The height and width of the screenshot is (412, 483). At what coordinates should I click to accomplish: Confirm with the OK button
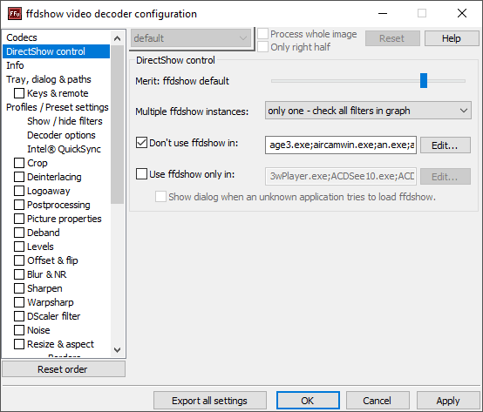tap(308, 401)
